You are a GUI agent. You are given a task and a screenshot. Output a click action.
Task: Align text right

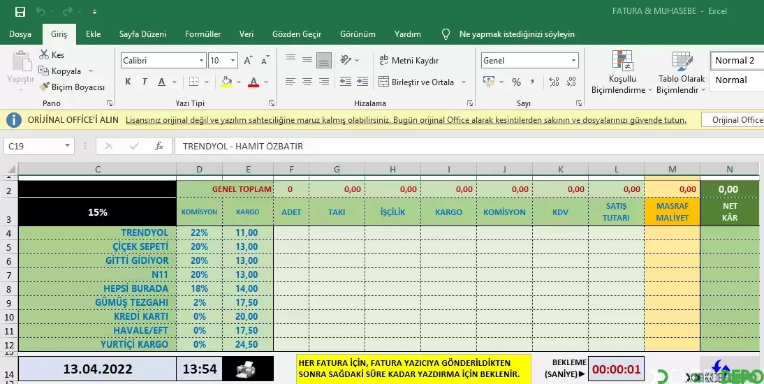[x=324, y=82]
